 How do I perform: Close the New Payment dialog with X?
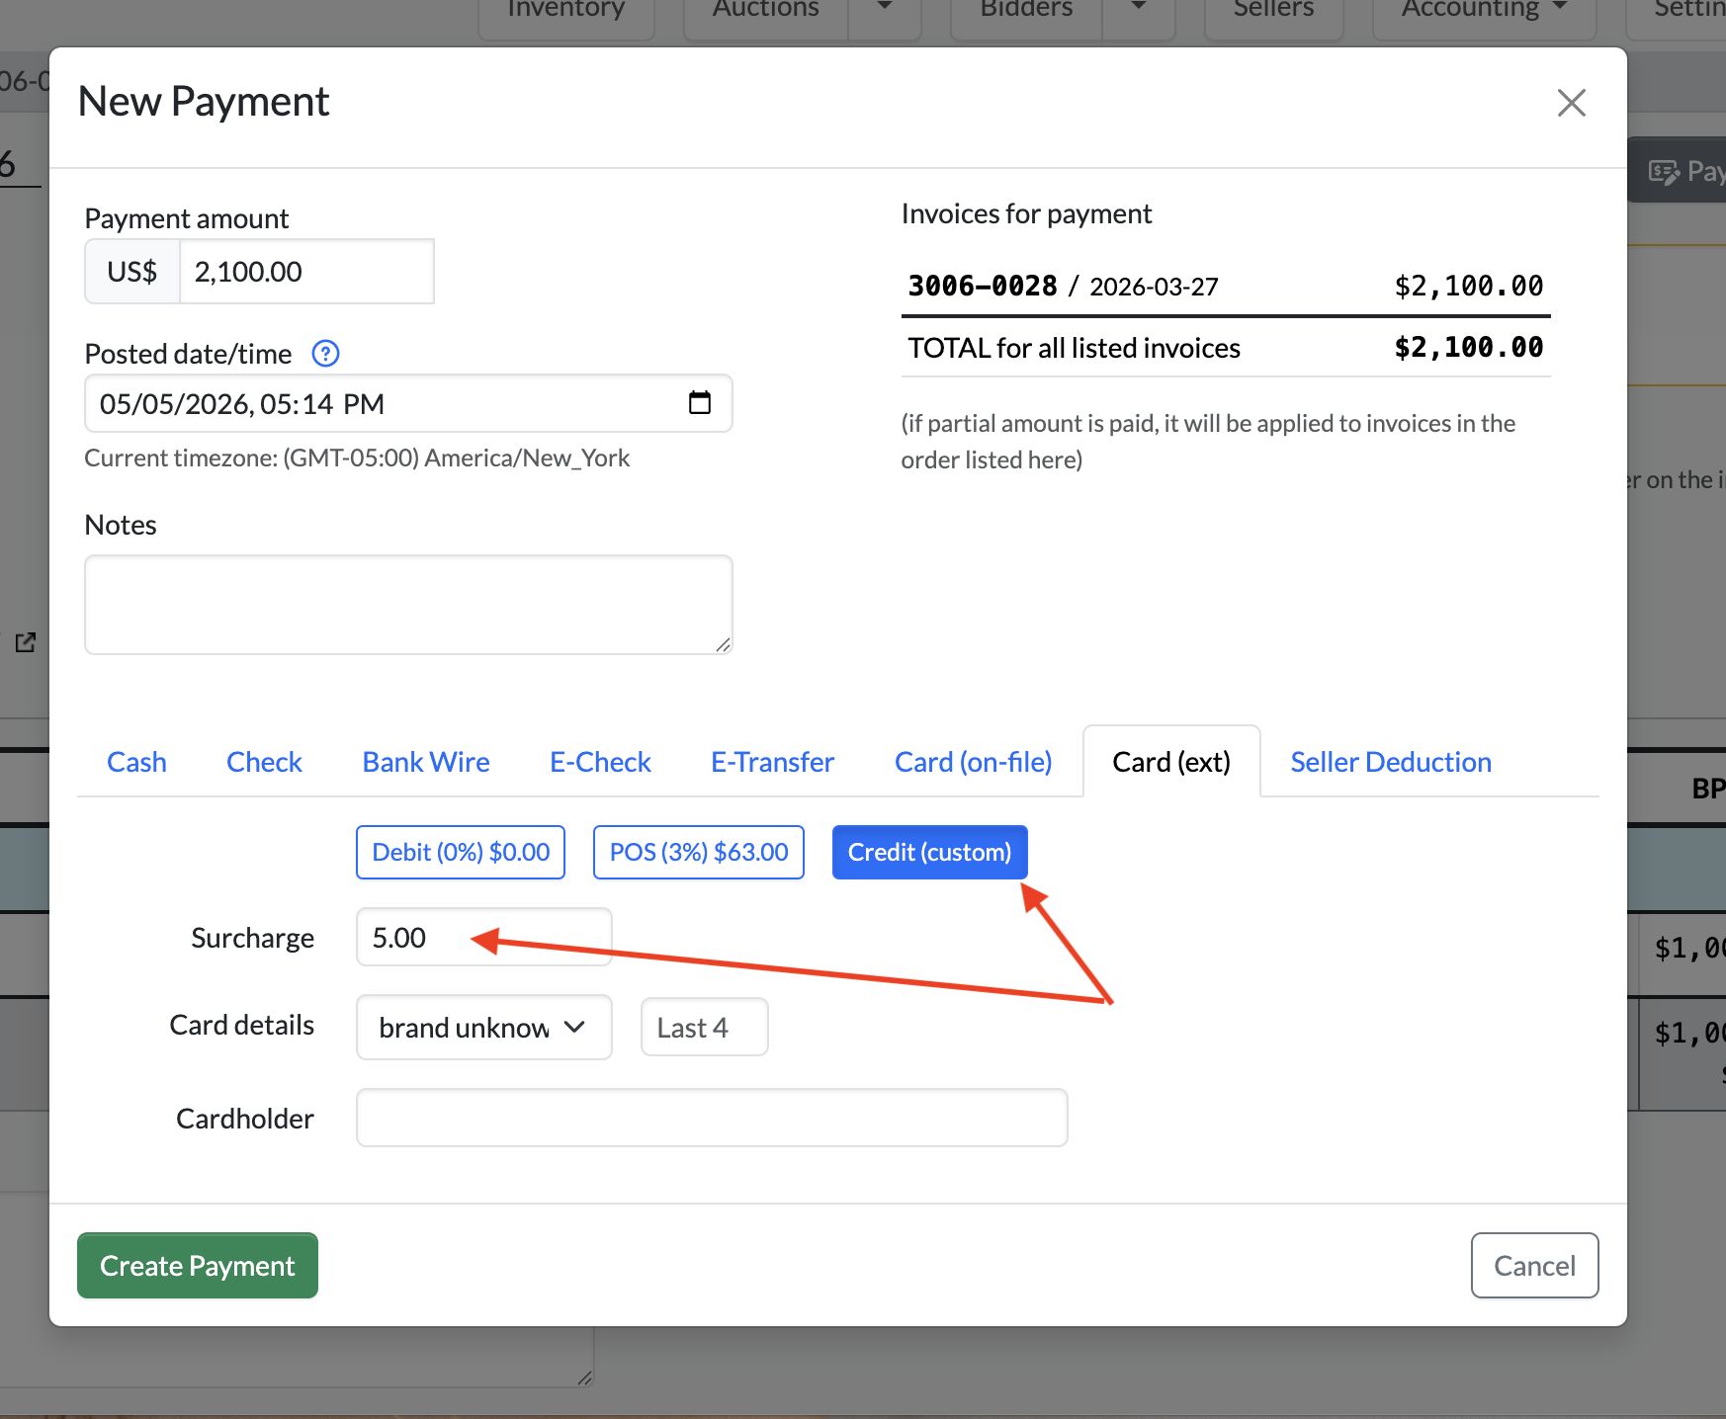[x=1571, y=103]
